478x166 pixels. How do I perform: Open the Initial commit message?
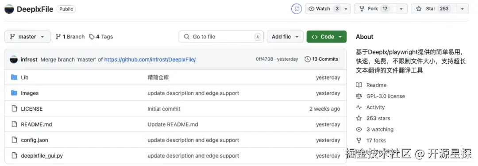(x=164, y=108)
